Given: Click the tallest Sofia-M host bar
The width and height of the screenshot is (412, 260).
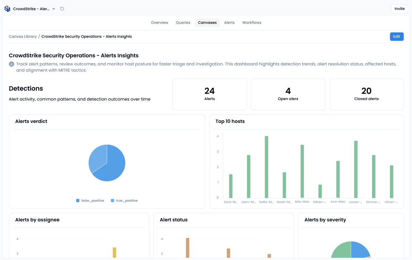Looking at the screenshot, I should pyautogui.click(x=266, y=167).
